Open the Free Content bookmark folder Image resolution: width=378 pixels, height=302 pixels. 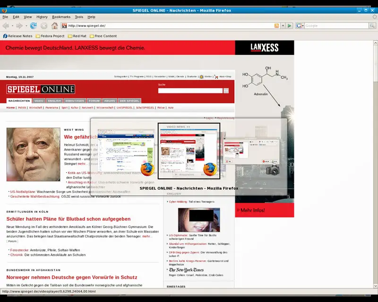pyautogui.click(x=103, y=36)
